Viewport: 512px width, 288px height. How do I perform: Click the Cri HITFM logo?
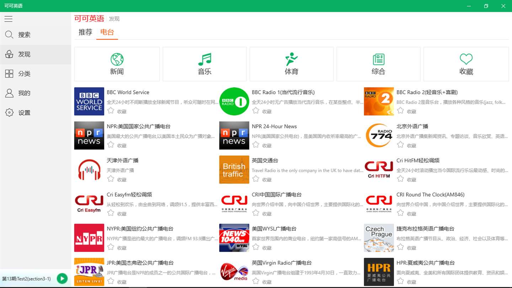379,170
